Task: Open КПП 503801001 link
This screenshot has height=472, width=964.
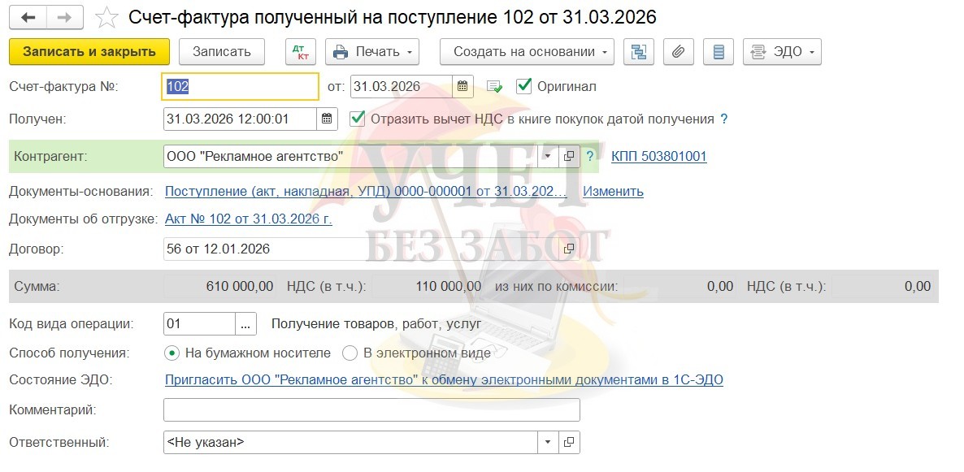Action: [659, 156]
